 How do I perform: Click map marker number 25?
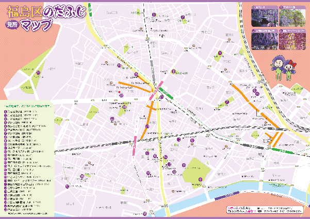119,66
